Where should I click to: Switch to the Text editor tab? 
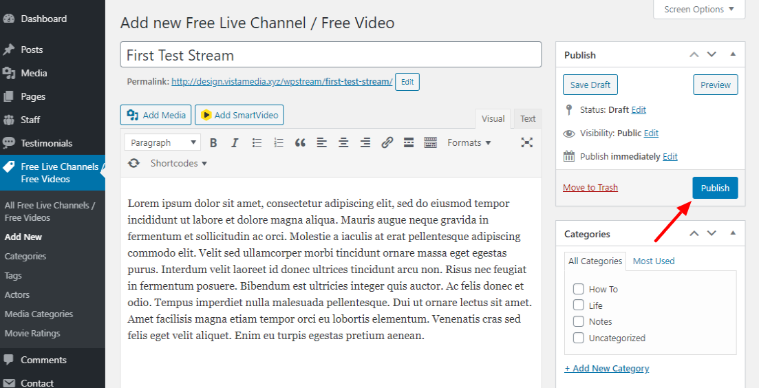click(x=528, y=119)
